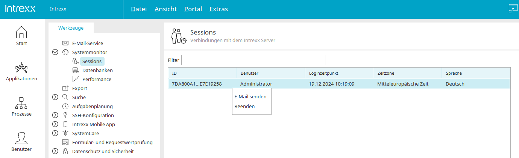Click the portal connection icon top right
This screenshot has width=519, height=158.
coord(513,9)
